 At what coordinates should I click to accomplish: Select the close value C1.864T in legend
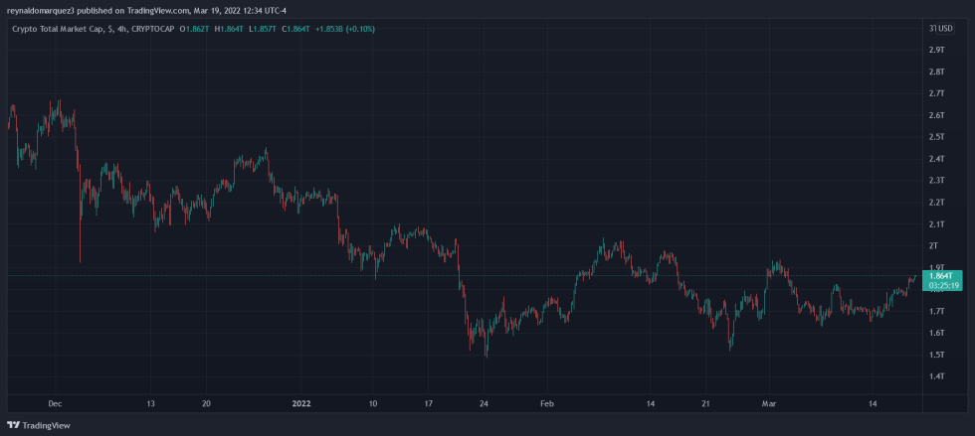295,29
